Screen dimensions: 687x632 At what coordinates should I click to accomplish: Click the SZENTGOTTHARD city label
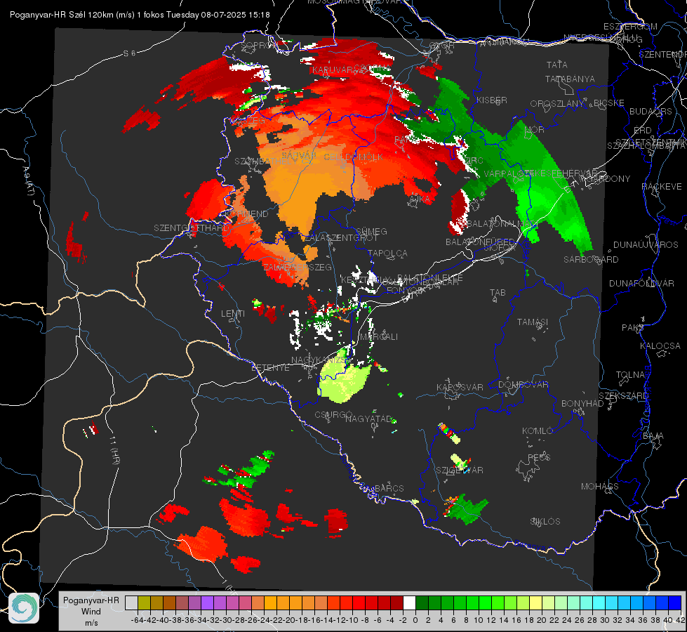click(192, 228)
